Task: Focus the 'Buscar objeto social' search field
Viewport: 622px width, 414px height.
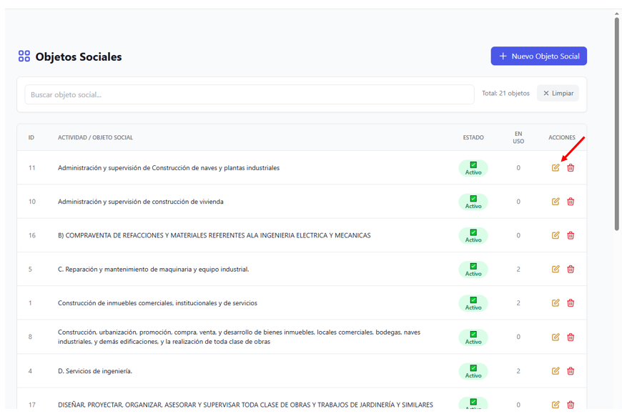Action: pyautogui.click(x=249, y=94)
